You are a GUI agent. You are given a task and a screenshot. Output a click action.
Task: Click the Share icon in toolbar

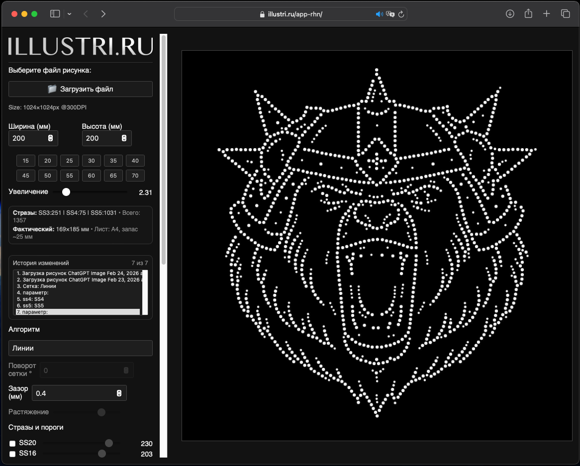(528, 14)
